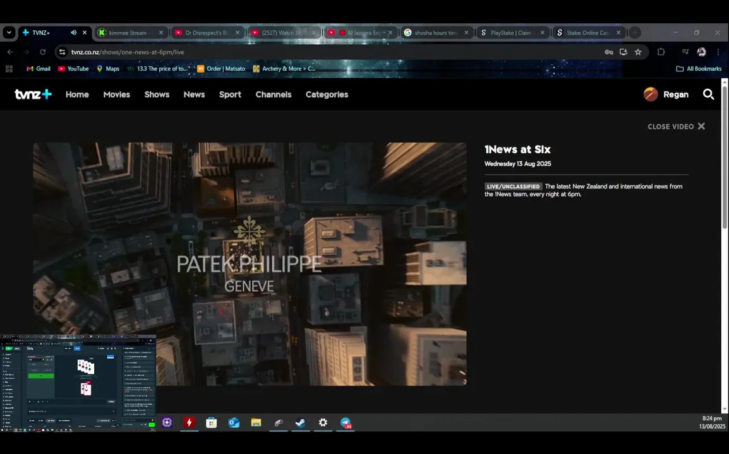
Task: Open the Order | Matsato bookmark
Action: point(221,69)
